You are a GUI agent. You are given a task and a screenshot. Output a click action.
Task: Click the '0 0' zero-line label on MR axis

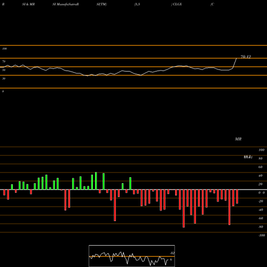pyautogui.click(x=262, y=193)
